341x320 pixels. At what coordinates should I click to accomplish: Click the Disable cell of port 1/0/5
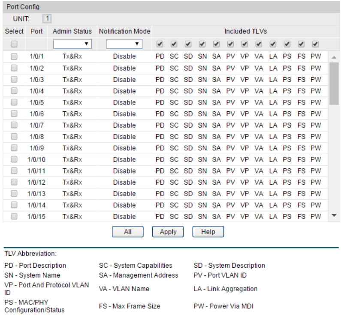pos(124,102)
